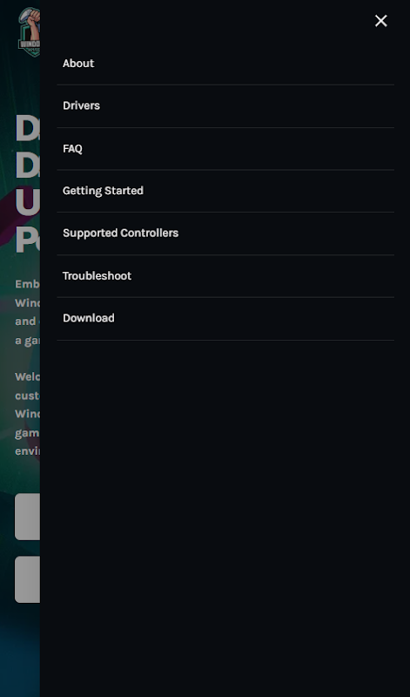Viewport: 410px width, 697px height.
Task: Click the dimmed text fragment 'cust'
Action: [x=28, y=396]
